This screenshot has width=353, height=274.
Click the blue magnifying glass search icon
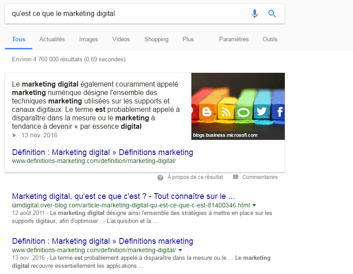tap(272, 14)
